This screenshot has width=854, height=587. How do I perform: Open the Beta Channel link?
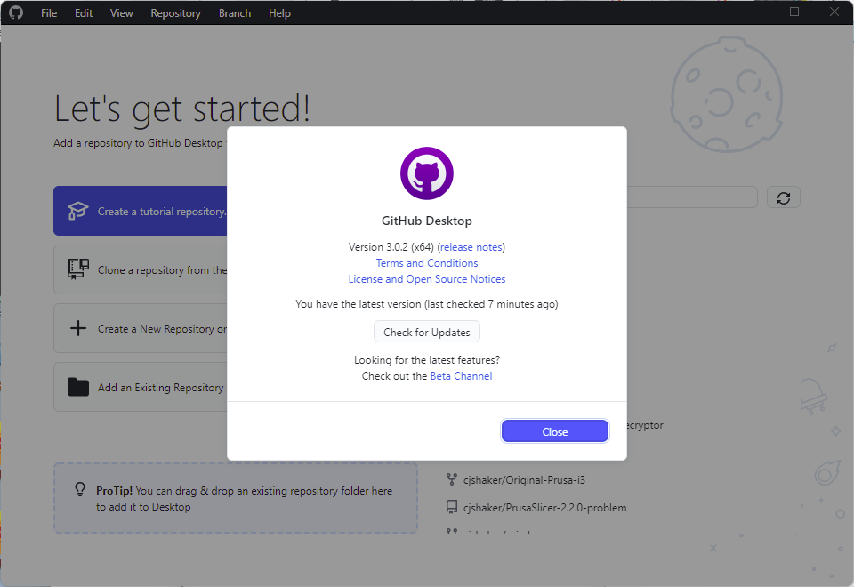point(461,375)
